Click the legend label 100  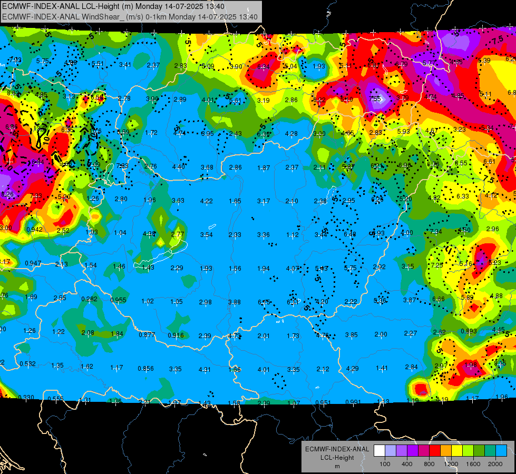click(x=385, y=464)
